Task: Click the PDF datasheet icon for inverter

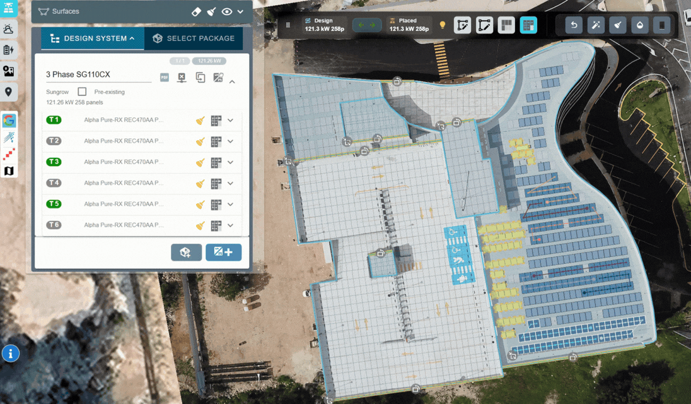Action: point(165,78)
